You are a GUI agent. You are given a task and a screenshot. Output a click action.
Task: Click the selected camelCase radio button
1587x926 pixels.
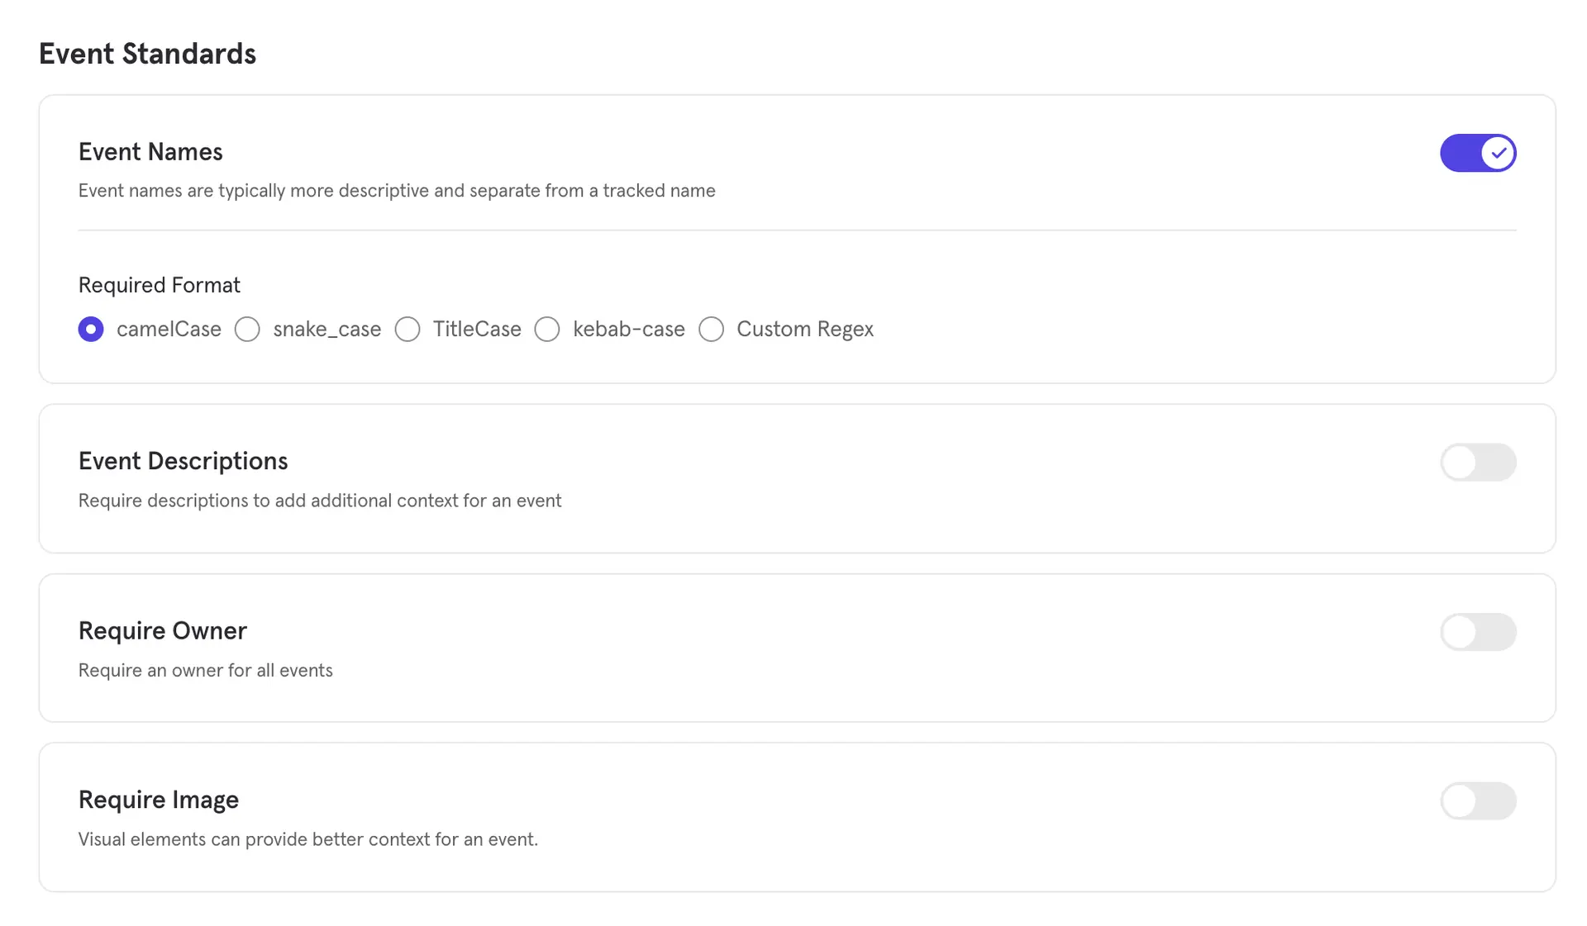coord(91,329)
